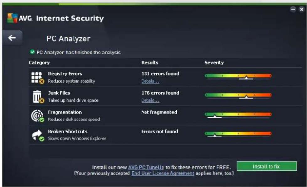Open the End User License Agreement
Image resolution: width=307 pixels, height=187 pixels.
(x=163, y=174)
